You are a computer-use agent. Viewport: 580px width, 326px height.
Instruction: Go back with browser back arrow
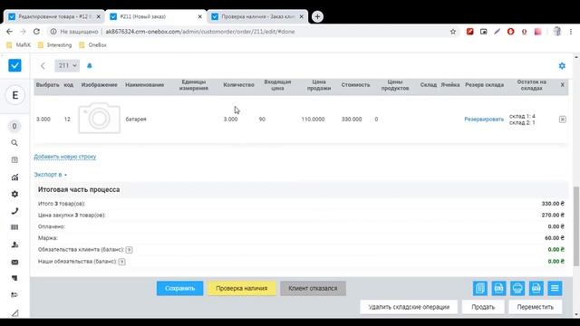pyautogui.click(x=10, y=32)
